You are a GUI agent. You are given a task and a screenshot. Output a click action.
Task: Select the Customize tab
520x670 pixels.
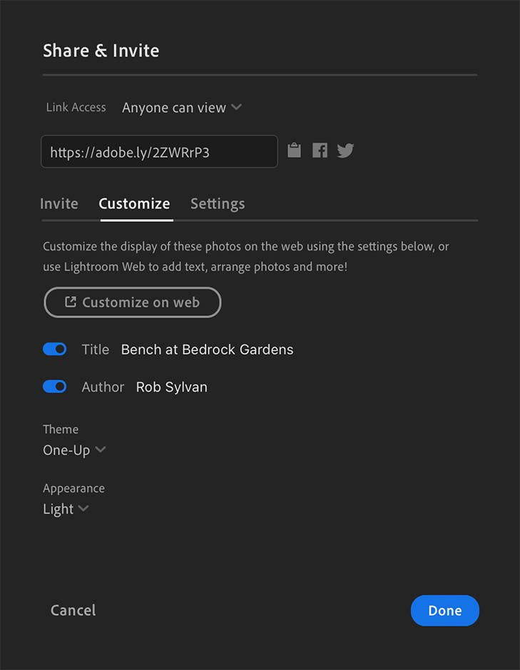coord(134,203)
